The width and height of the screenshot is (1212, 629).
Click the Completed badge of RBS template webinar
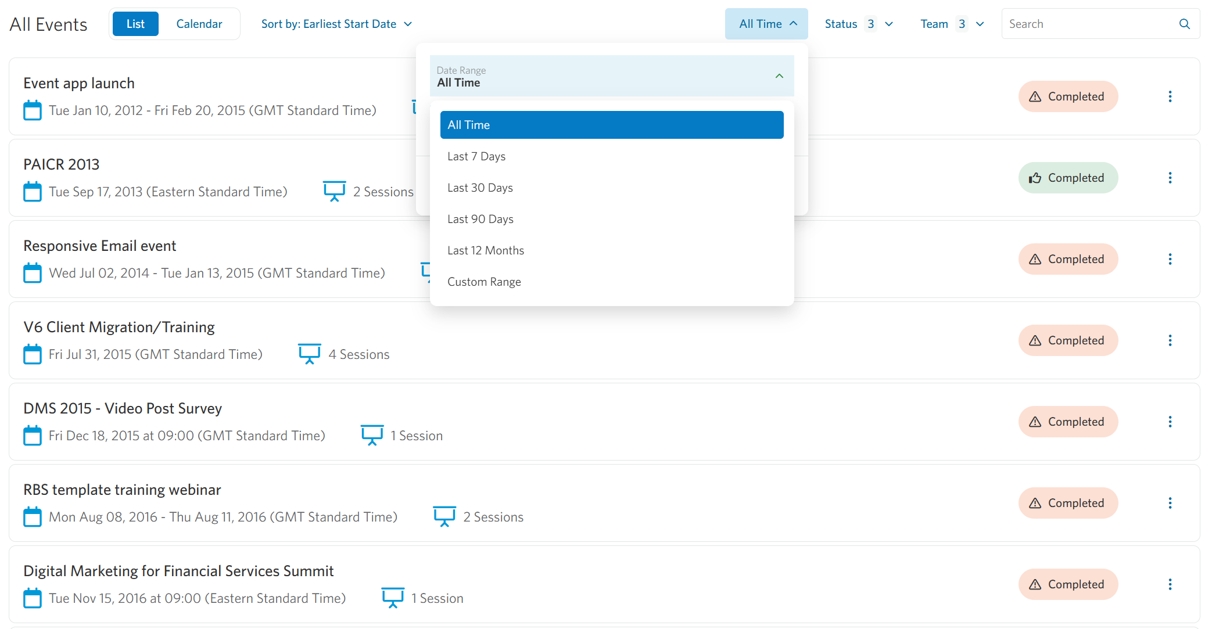(1068, 503)
